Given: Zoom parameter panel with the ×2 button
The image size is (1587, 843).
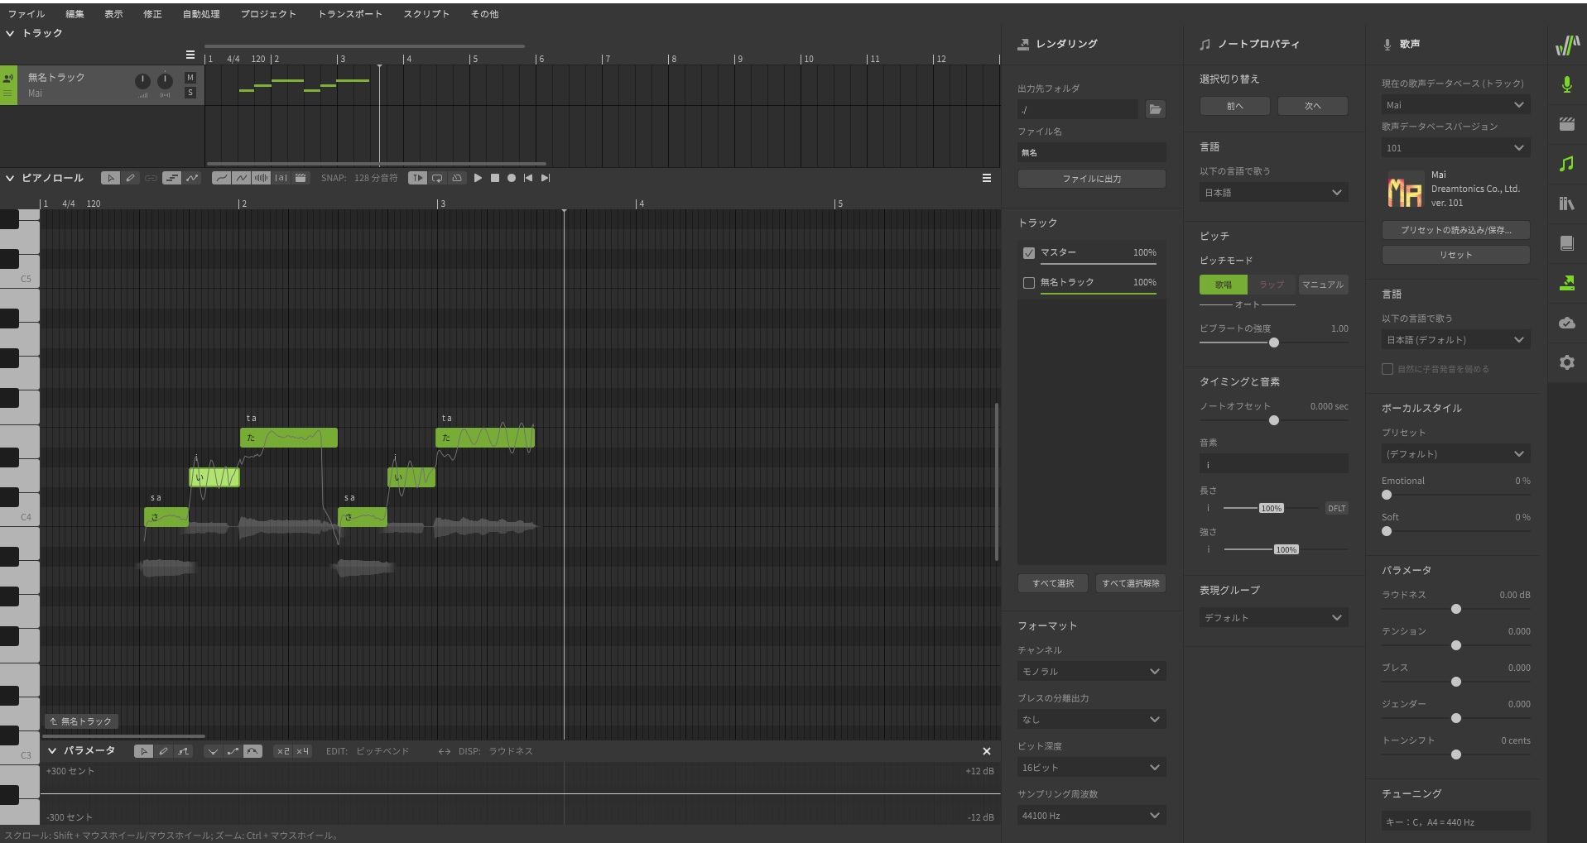Looking at the screenshot, I should [x=283, y=751].
